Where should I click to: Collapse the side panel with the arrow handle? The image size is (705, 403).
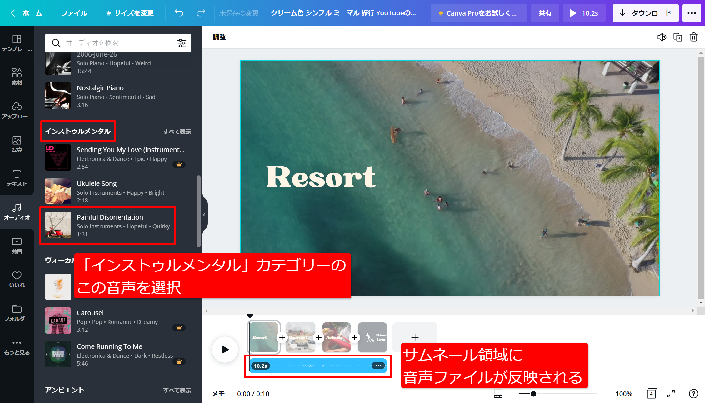tap(204, 215)
